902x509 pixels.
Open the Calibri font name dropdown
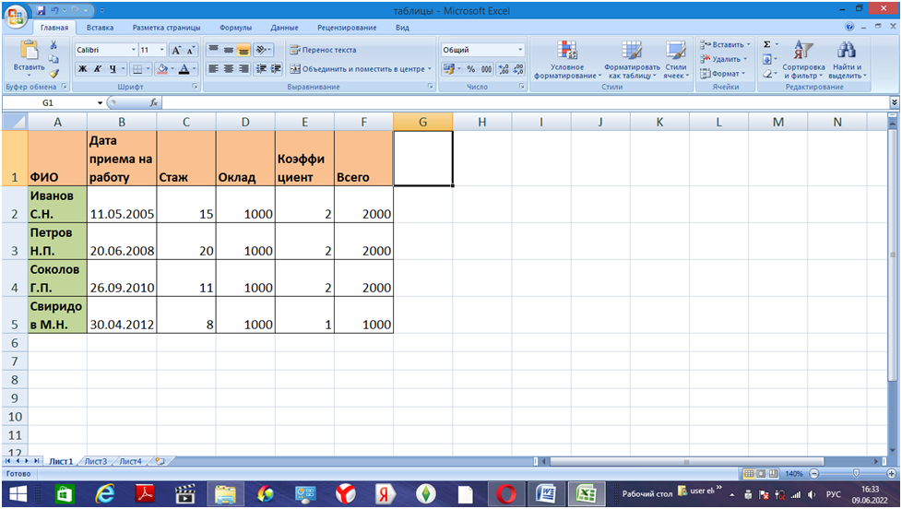[x=134, y=50]
